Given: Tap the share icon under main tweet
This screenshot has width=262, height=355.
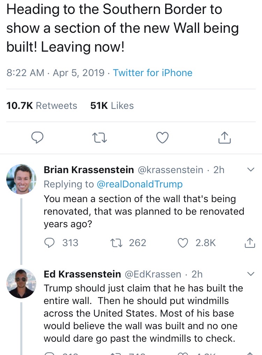Looking at the screenshot, I should click(225, 138).
